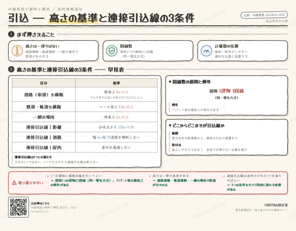296x231 pixels.
Task: Click the × 高さは一律の基準がある item
Action: pos(169,176)
